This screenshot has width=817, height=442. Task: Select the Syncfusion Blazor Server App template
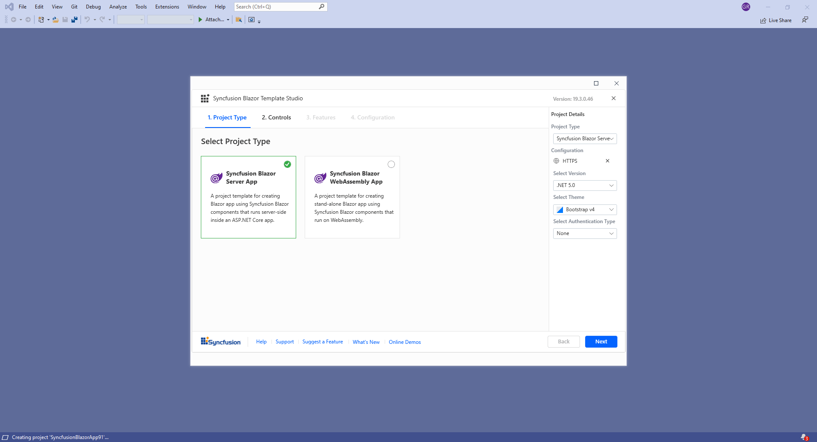click(249, 198)
